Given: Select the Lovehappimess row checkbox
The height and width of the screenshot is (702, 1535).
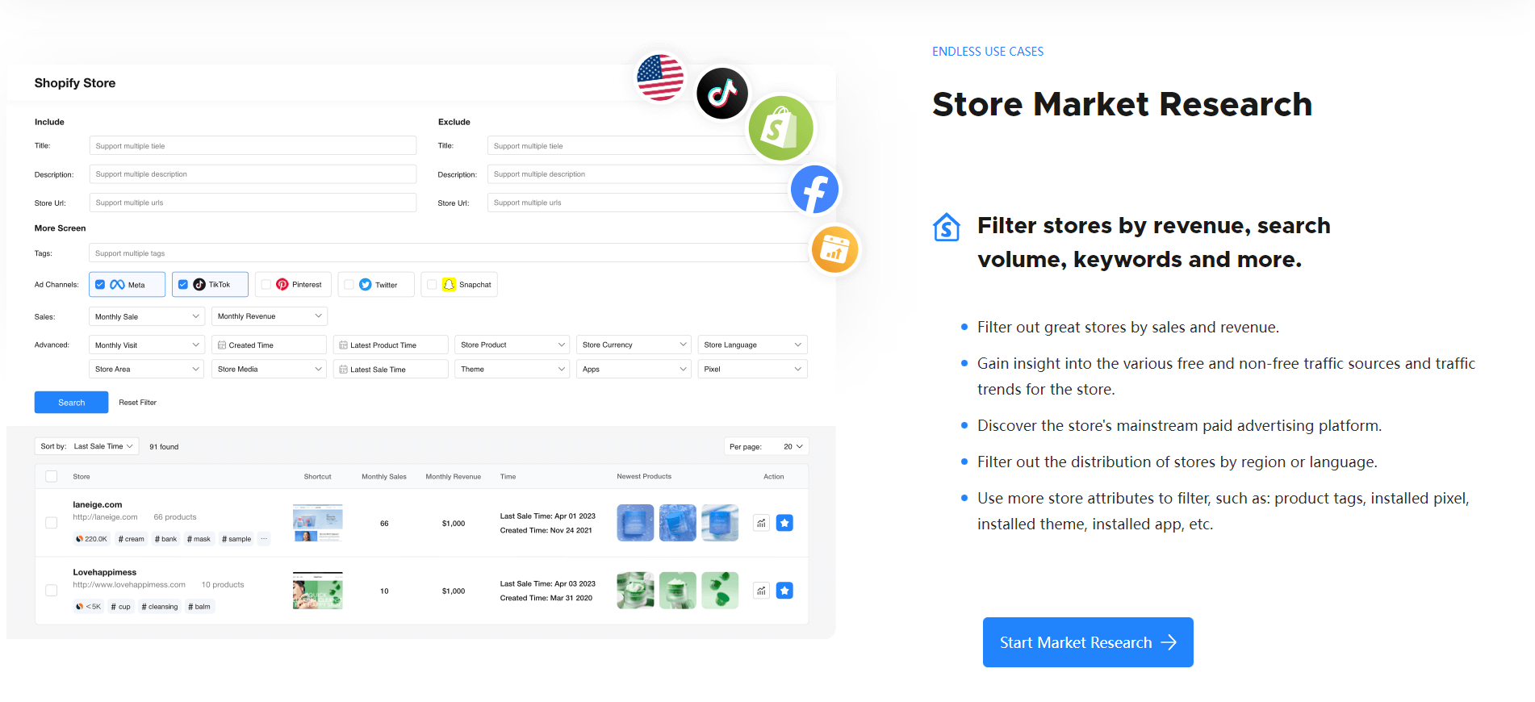Looking at the screenshot, I should (52, 591).
